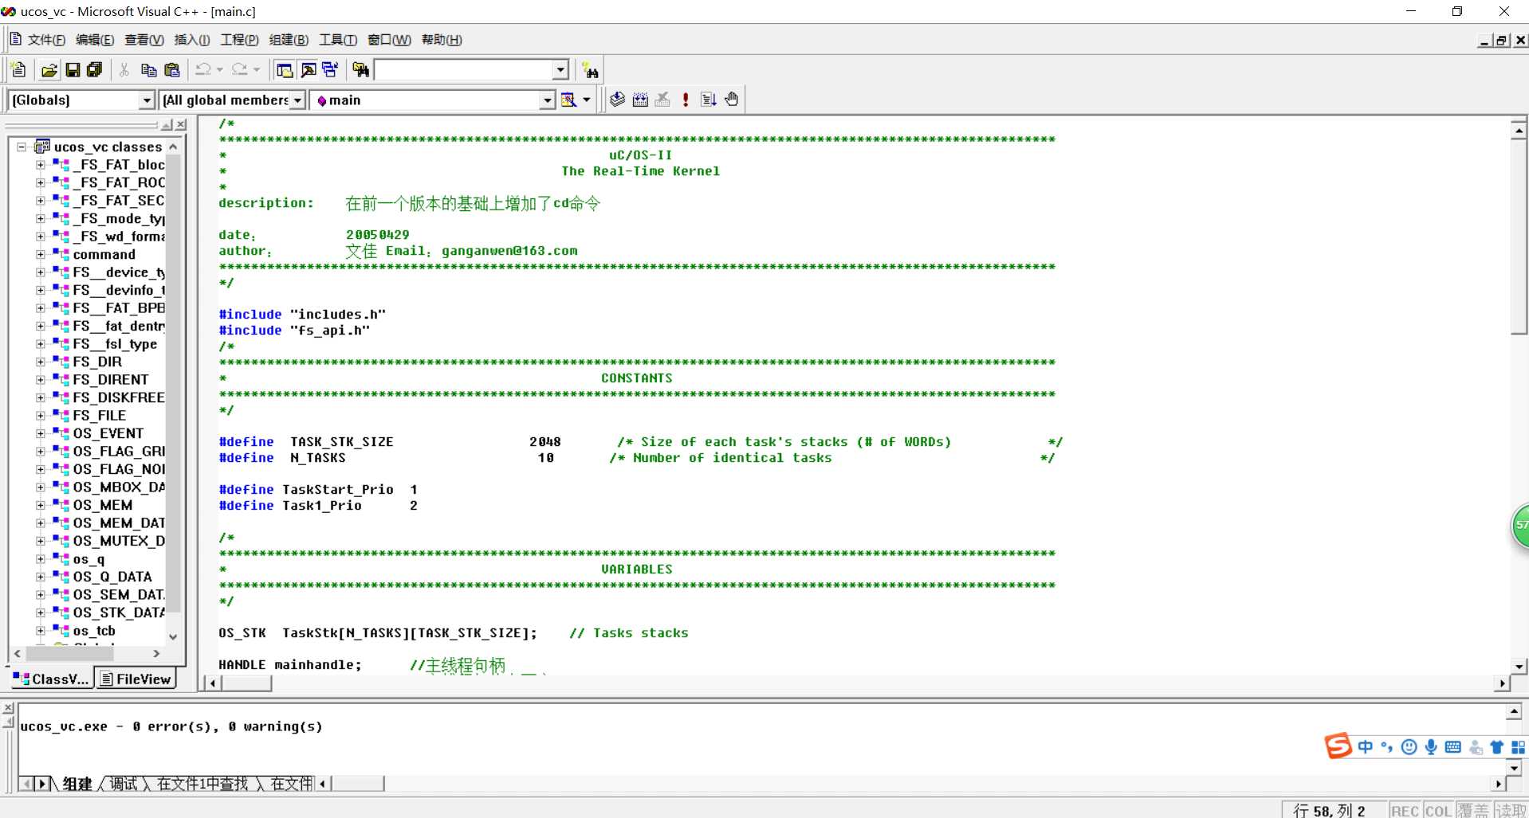Open the 工程(P) menu

tap(239, 40)
